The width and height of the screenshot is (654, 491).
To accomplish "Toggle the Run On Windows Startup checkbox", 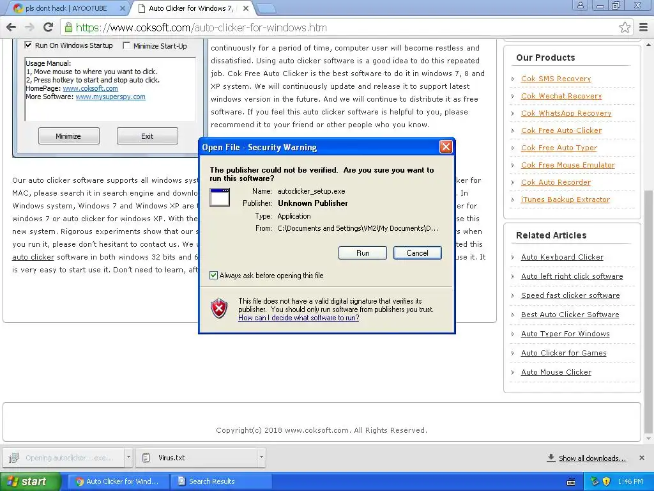I will pyautogui.click(x=28, y=45).
